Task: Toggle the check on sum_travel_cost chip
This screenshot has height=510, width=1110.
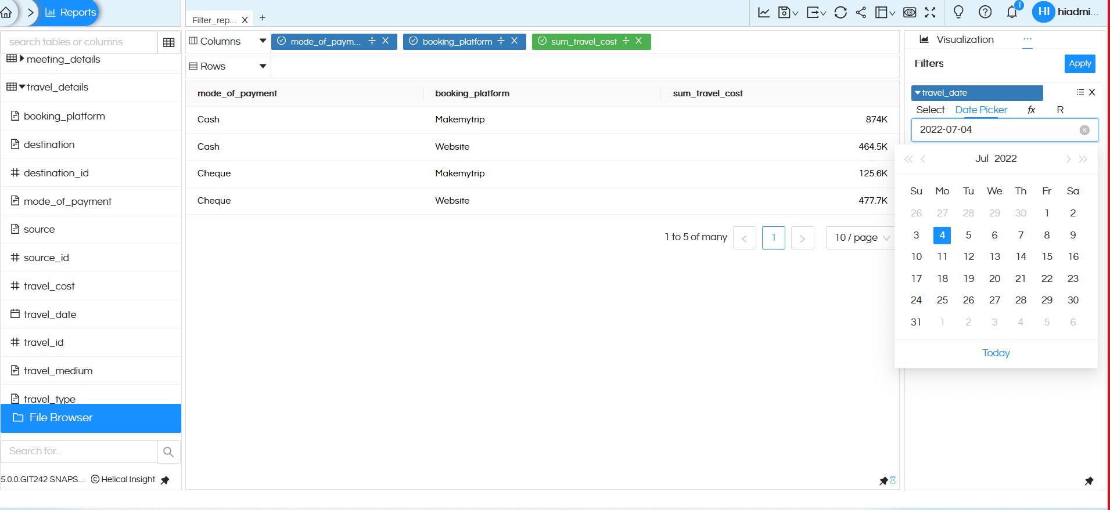Action: point(542,41)
